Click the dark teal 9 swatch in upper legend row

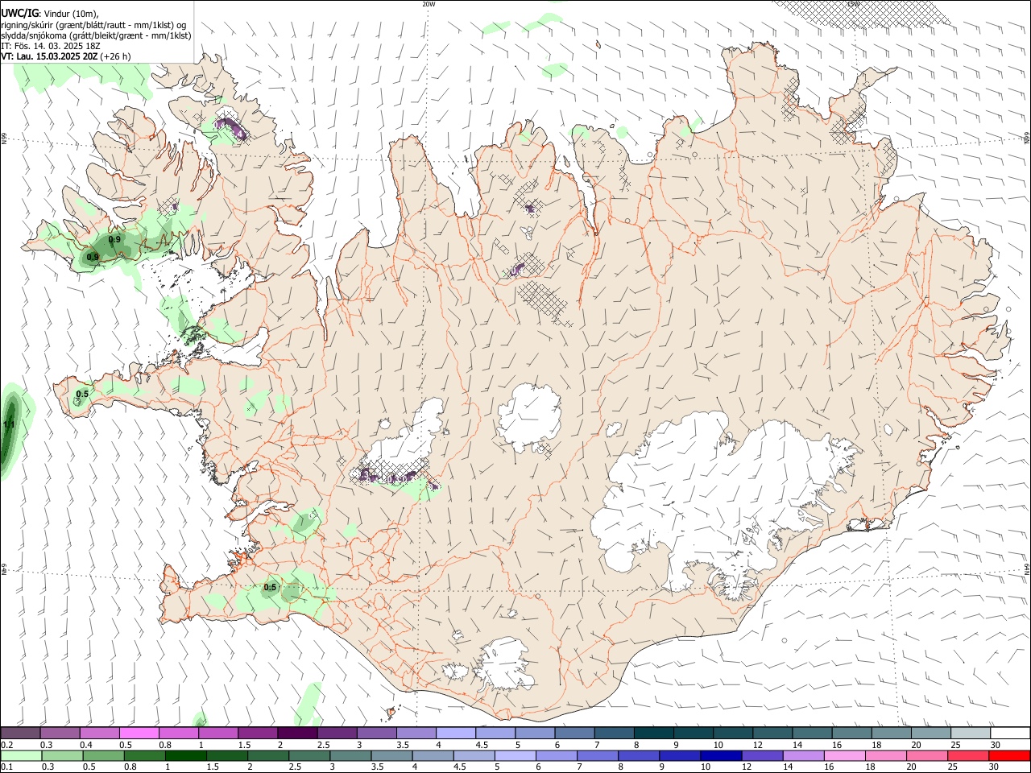[x=694, y=734]
